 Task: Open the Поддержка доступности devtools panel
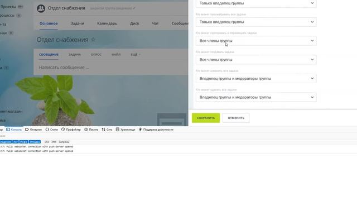pyautogui.click(x=156, y=130)
